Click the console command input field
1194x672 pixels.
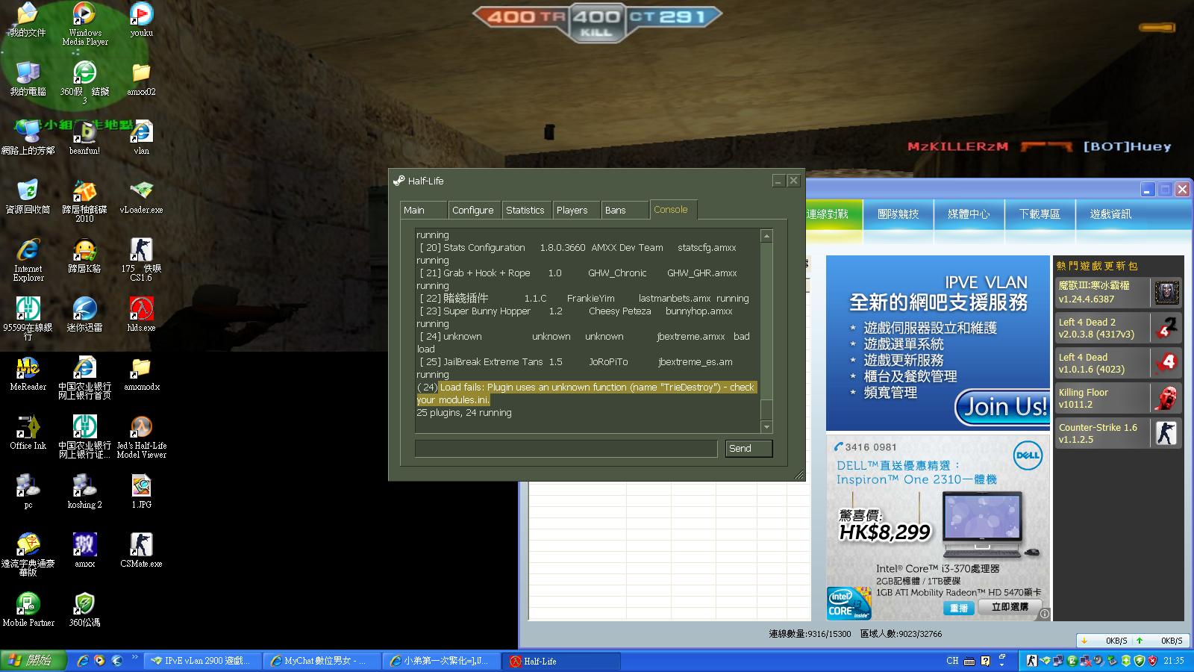tap(566, 448)
